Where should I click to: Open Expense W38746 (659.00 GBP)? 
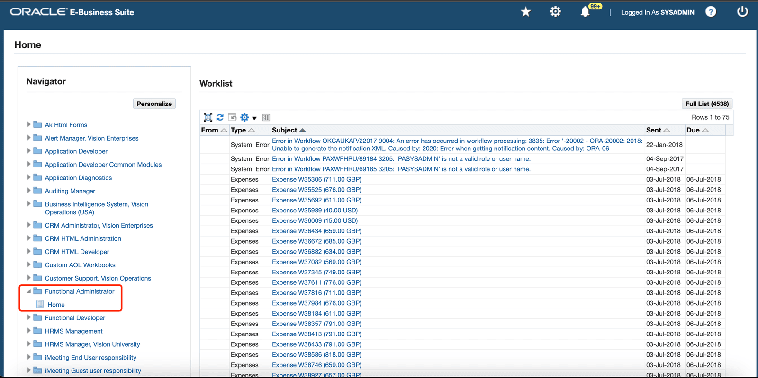coord(316,365)
